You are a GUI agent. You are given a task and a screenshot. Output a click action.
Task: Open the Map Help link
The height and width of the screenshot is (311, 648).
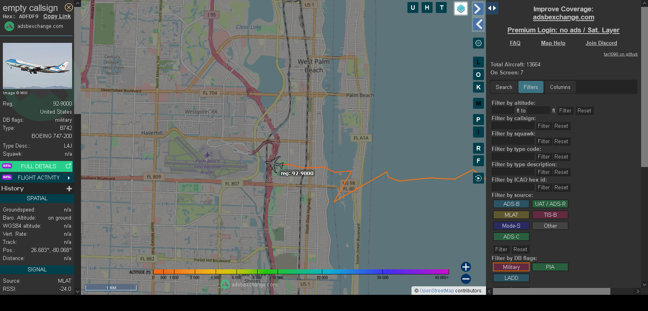(553, 43)
